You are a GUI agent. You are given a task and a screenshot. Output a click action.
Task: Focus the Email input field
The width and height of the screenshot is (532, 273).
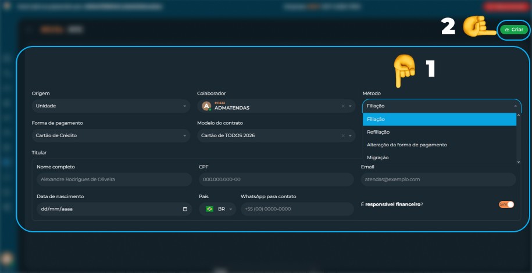pos(438,179)
